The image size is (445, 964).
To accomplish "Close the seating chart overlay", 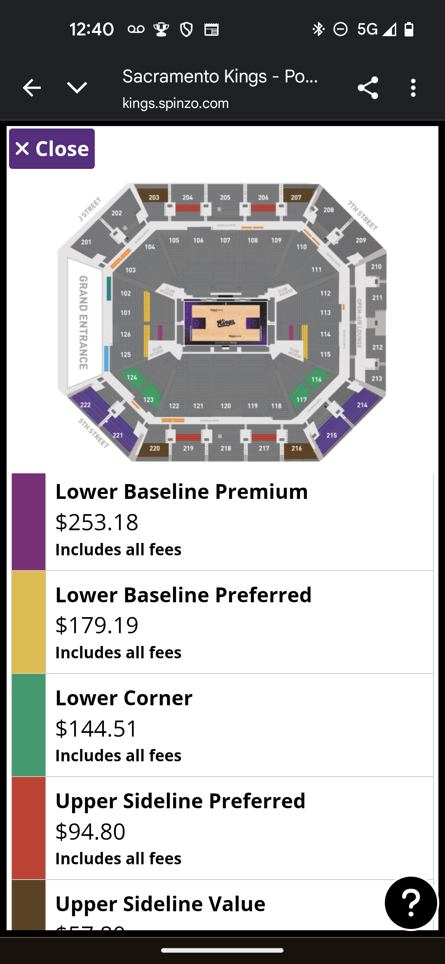I will (x=52, y=149).
